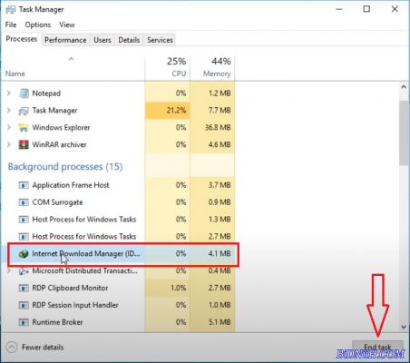The width and height of the screenshot is (410, 363).
Task: Switch to the Details tab
Action: point(129,40)
